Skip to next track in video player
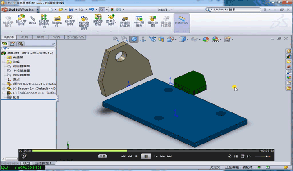 coord(169,157)
